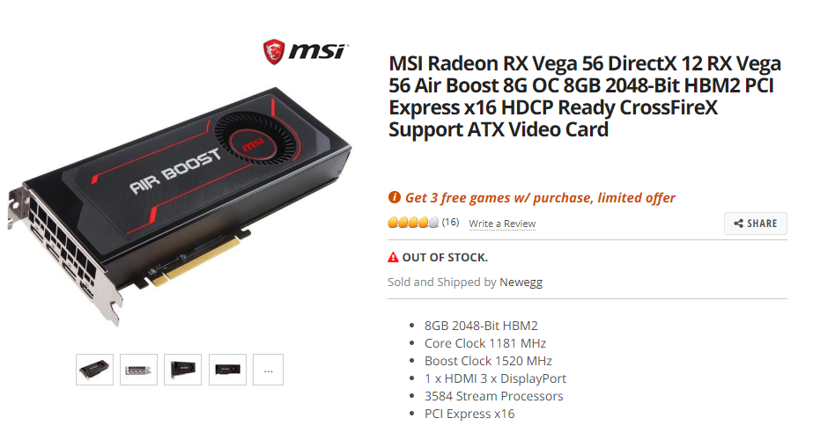Click the share icon in SHARE button
The height and width of the screenshot is (433, 813).
[738, 224]
